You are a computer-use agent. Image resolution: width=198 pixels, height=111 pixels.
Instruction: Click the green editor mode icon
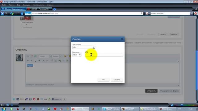click(x=36, y=56)
